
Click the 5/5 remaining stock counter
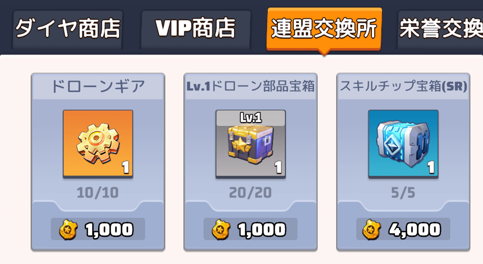tap(403, 193)
